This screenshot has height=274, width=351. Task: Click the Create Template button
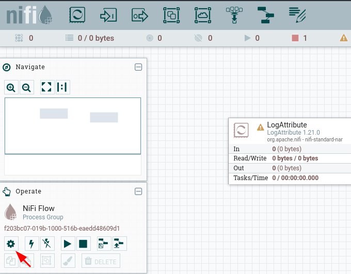pyautogui.click(x=104, y=244)
